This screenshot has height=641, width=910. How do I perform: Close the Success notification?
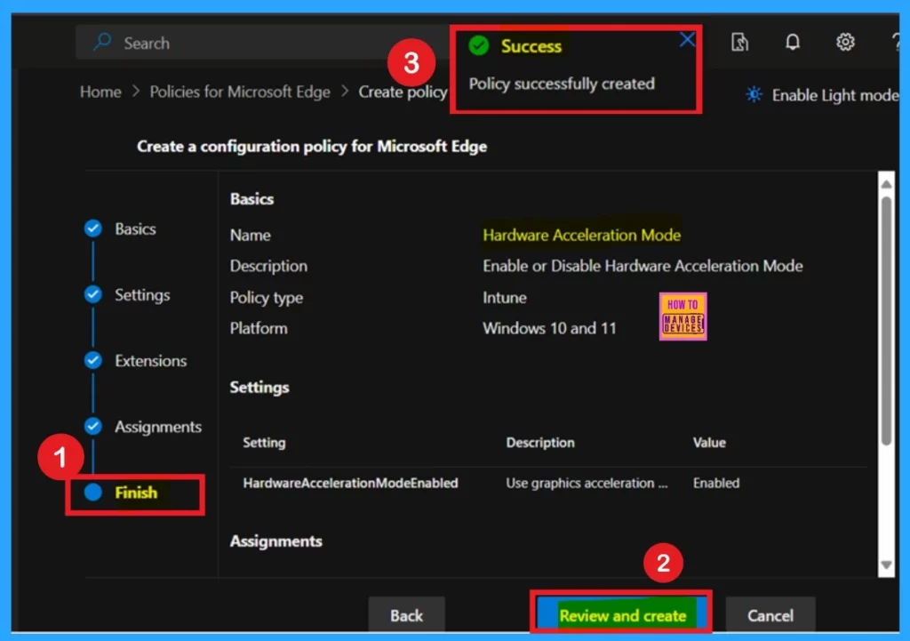coord(687,39)
